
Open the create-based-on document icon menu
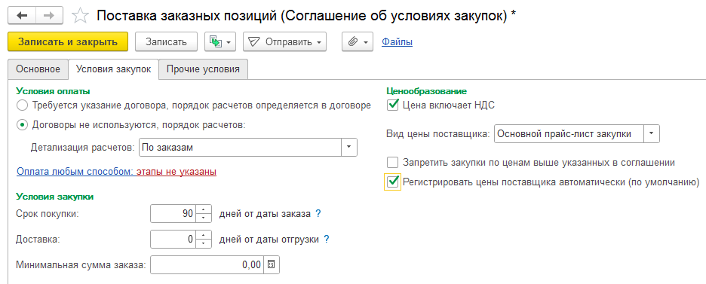(x=219, y=41)
